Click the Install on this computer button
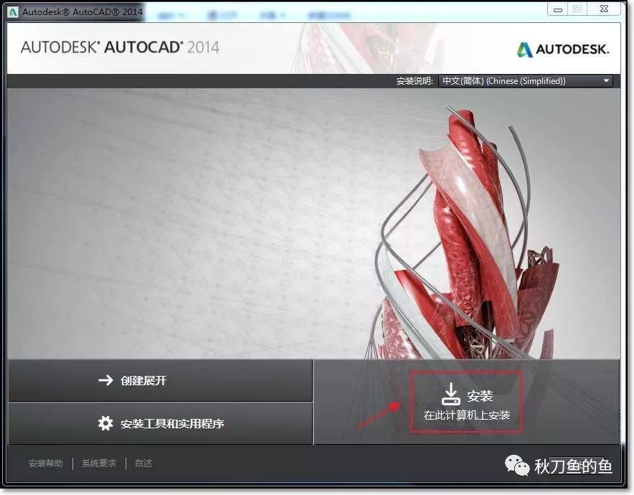Screen dimensions: 634x495 pos(466,402)
